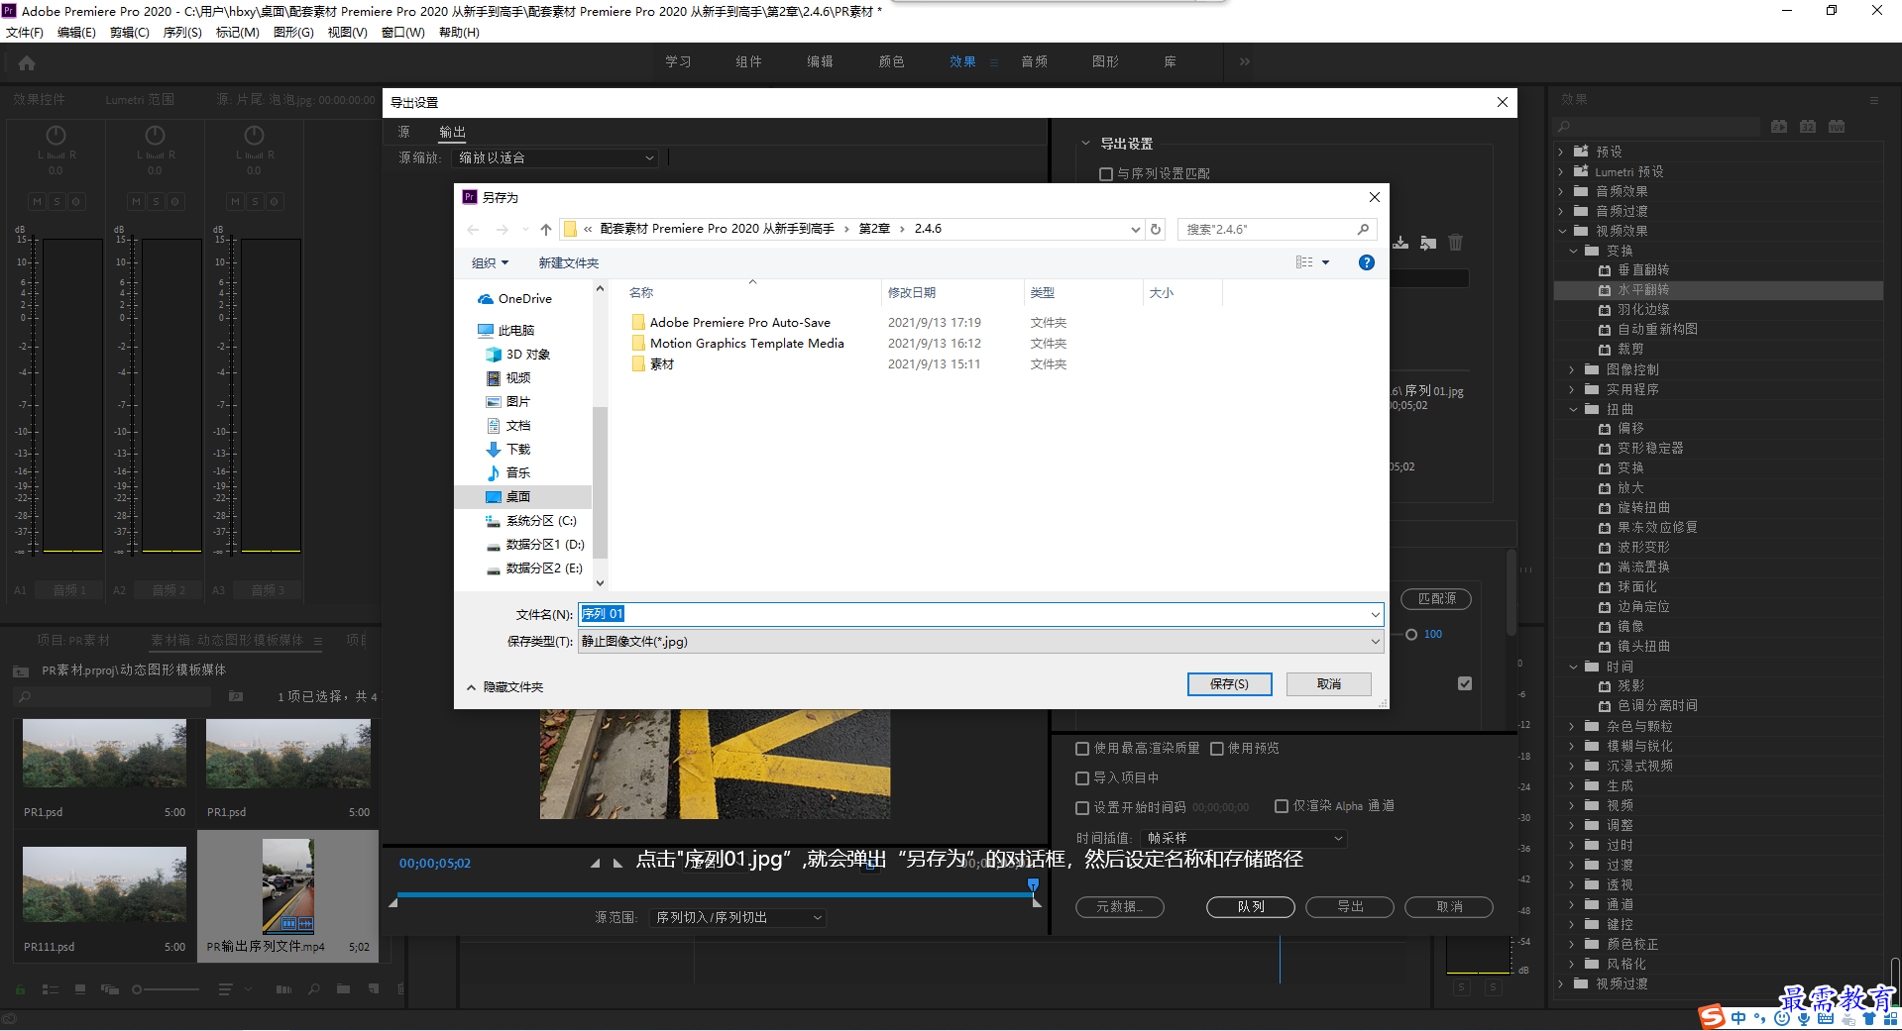Collapse the 视频效果 folder

(x=1562, y=232)
